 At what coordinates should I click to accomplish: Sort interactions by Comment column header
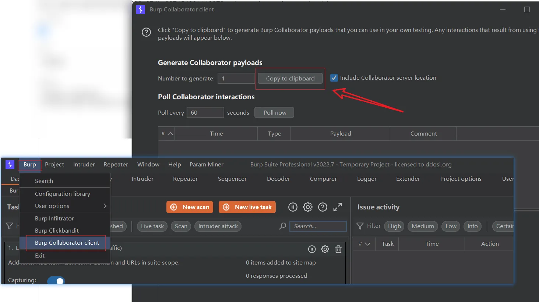[x=423, y=134]
